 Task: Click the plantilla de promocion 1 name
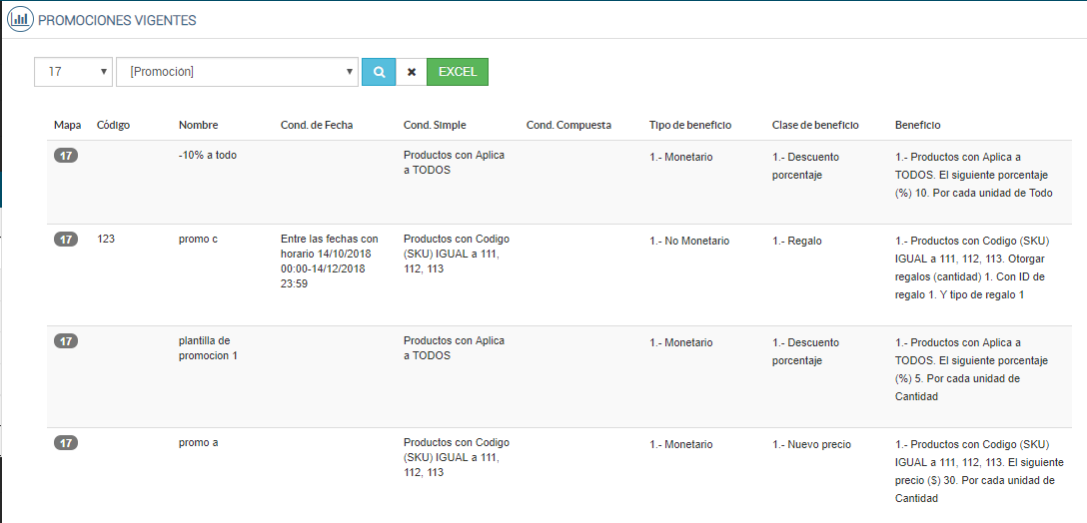(x=208, y=348)
